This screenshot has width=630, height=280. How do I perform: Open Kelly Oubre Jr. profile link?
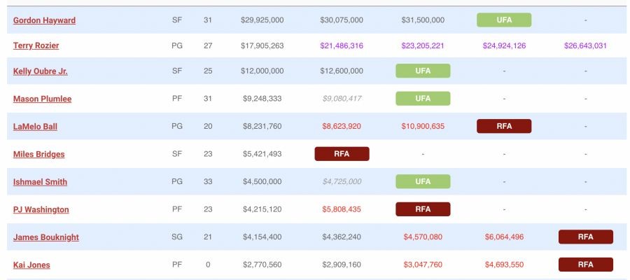tap(41, 71)
